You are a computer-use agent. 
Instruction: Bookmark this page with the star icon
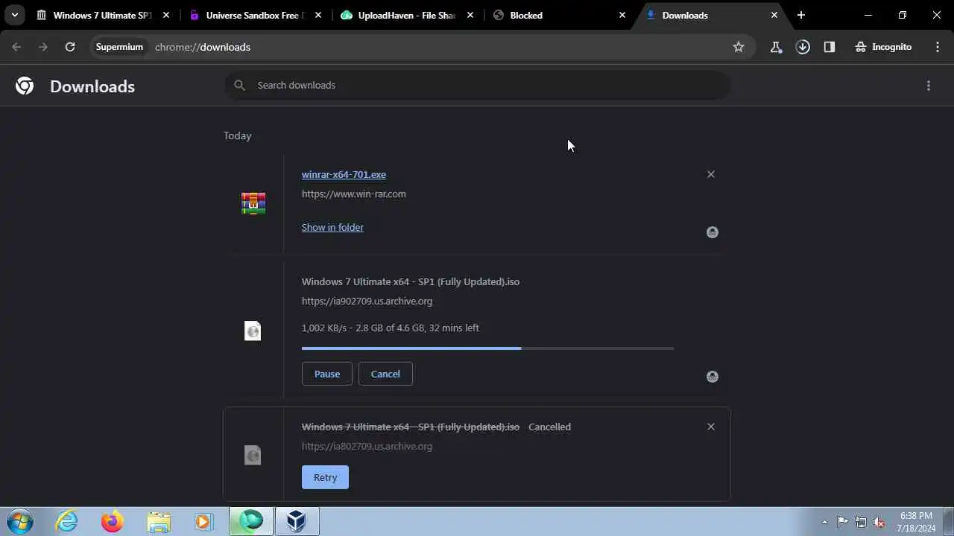[739, 47]
